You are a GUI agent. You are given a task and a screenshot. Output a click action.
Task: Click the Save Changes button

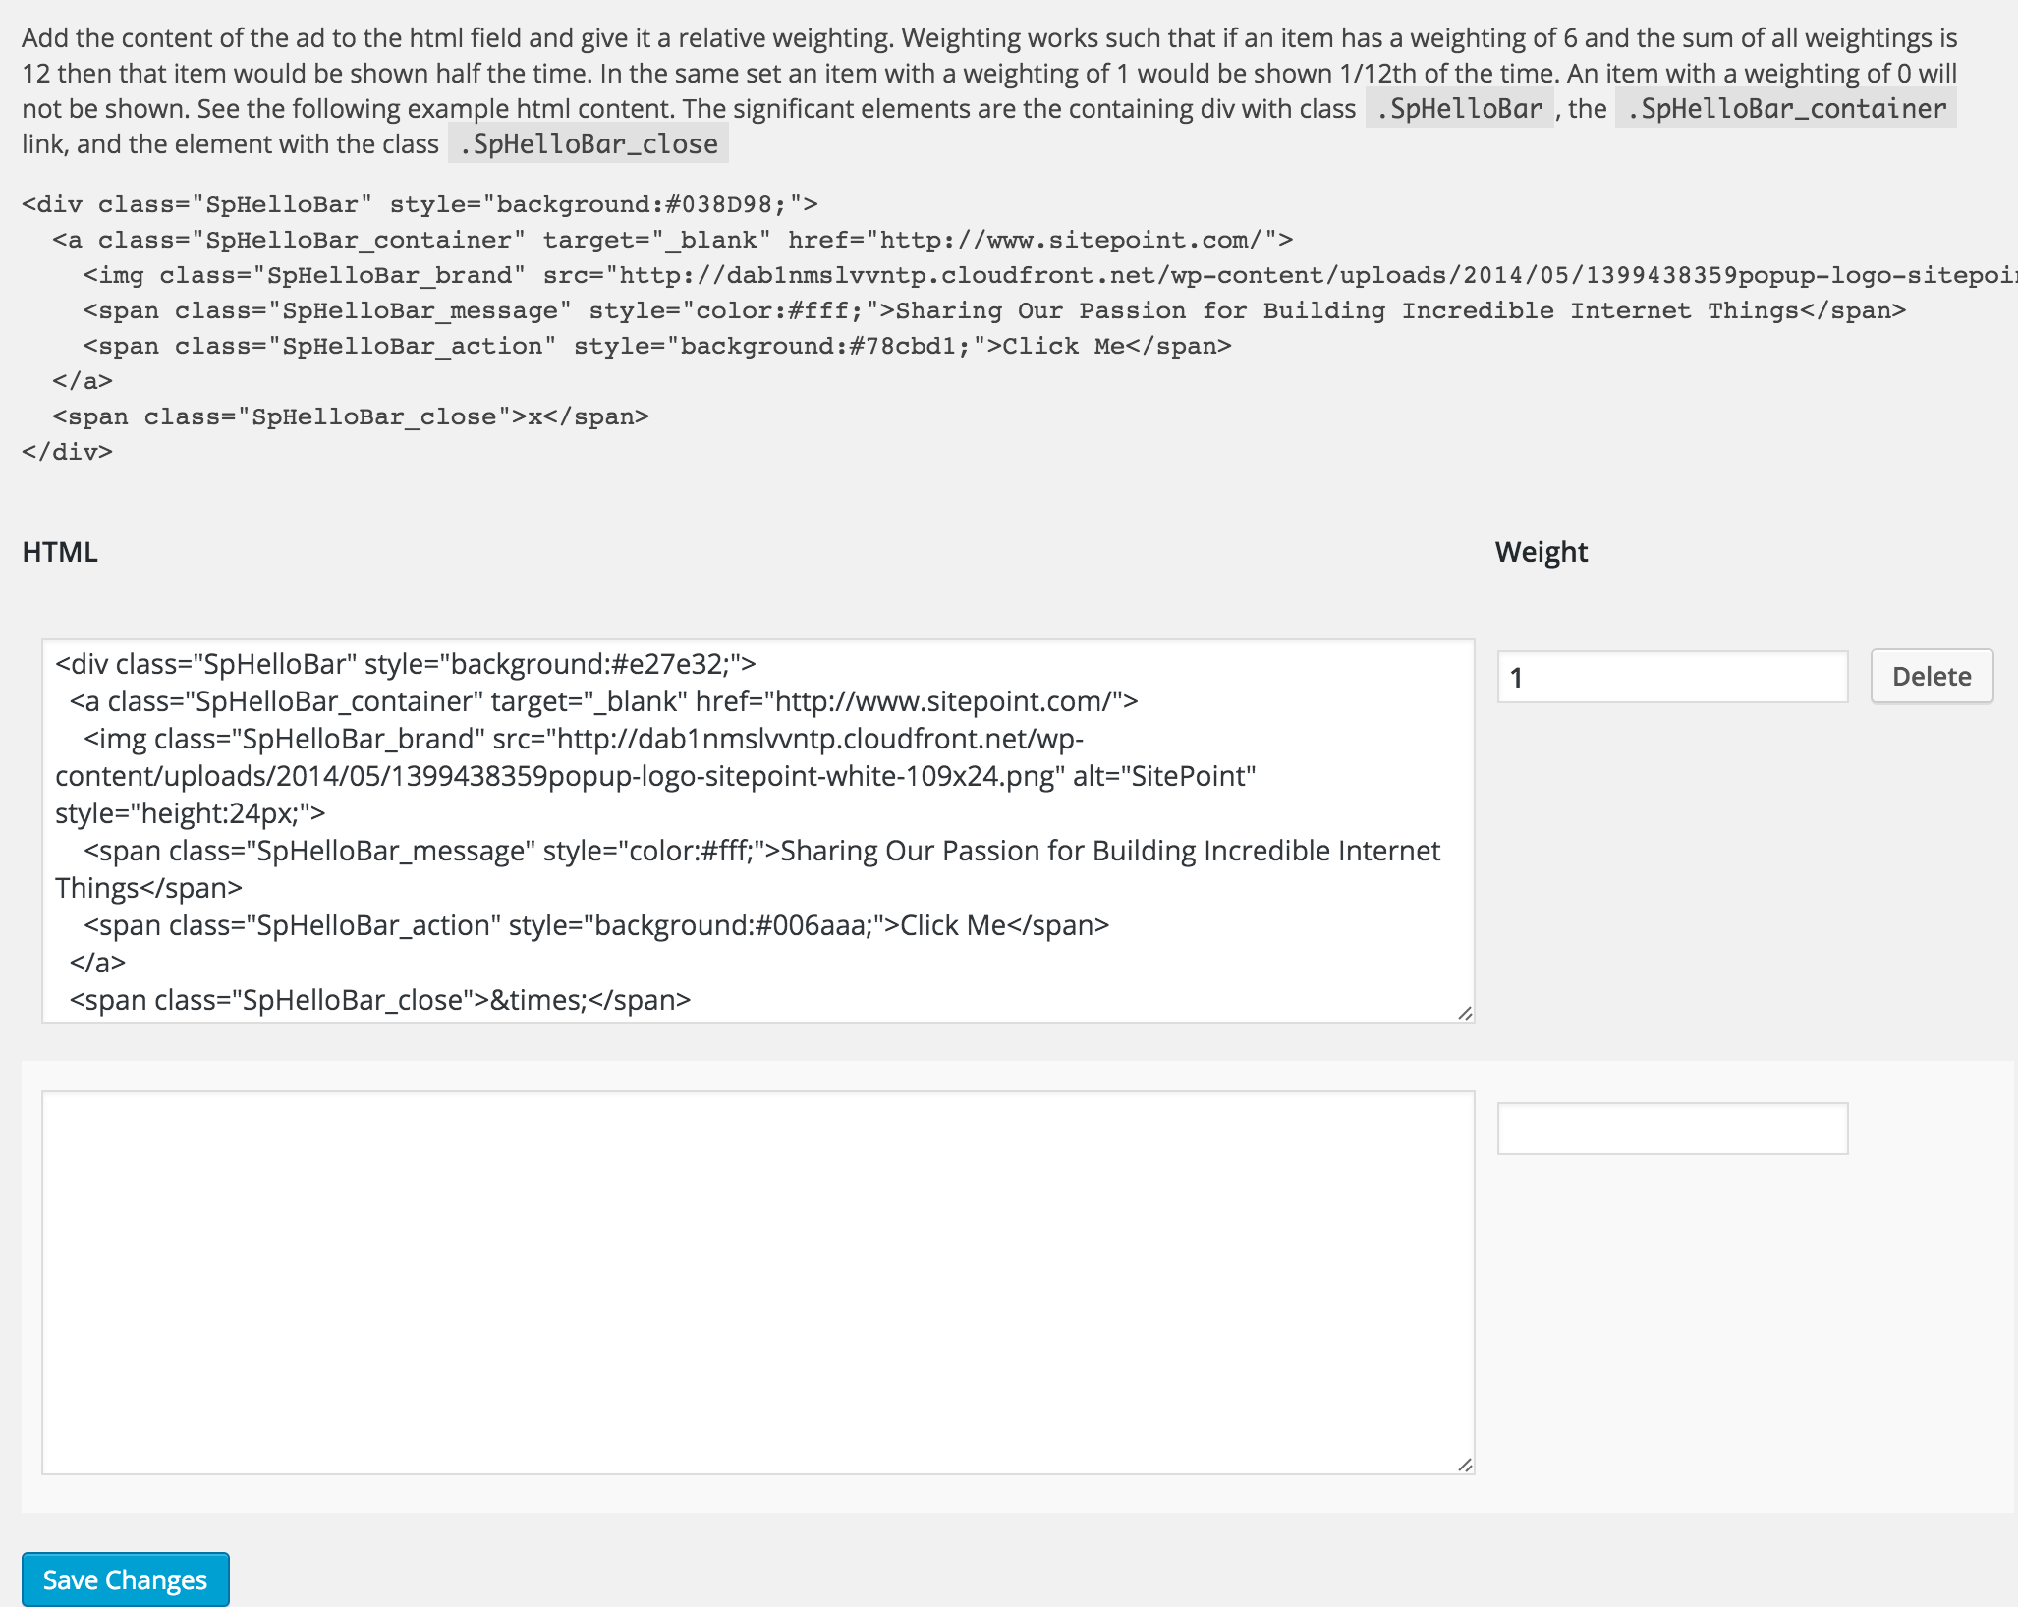[125, 1579]
